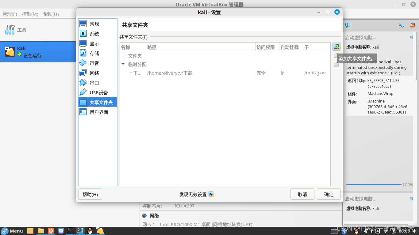Click the greyed Edit shared folder icon

[336, 56]
